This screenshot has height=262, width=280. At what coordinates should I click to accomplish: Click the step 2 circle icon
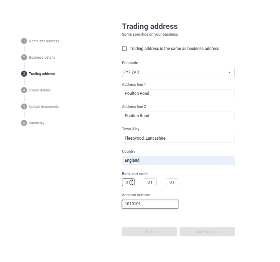pos(24,57)
